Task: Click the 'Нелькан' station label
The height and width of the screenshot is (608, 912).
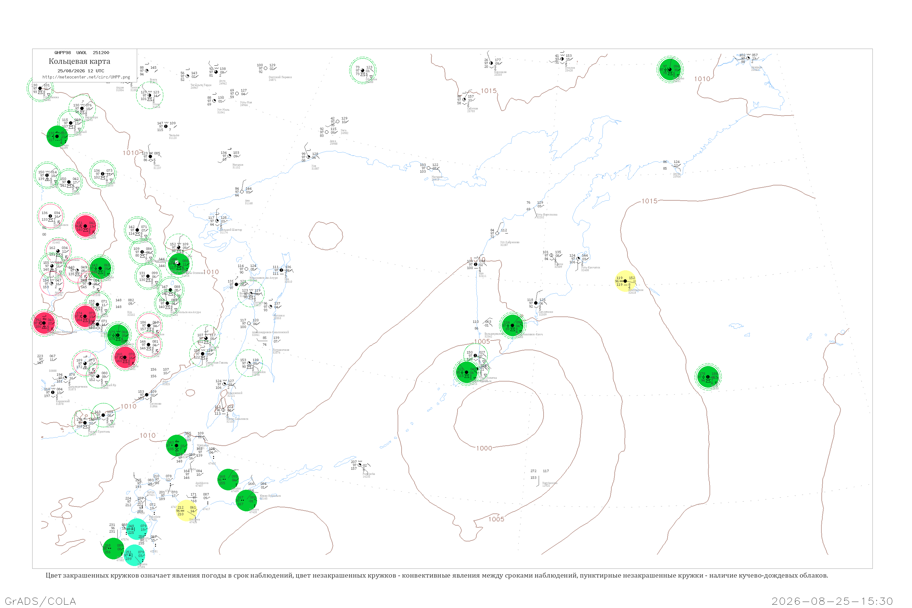Action: click(238, 165)
